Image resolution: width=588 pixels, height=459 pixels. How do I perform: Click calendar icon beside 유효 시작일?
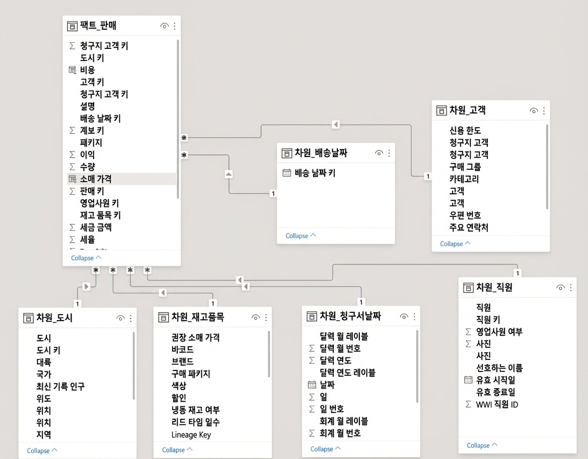click(468, 380)
